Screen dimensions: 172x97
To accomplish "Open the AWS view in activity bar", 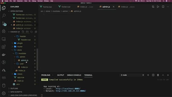I will click(x=4, y=78).
